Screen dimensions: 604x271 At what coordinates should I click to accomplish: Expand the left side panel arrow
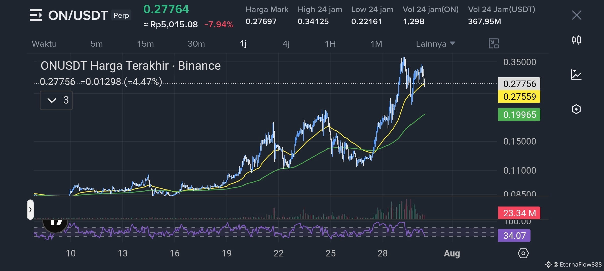tap(30, 210)
